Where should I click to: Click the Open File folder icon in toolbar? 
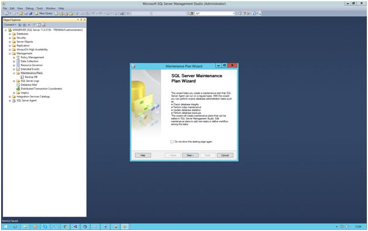(21, 13)
